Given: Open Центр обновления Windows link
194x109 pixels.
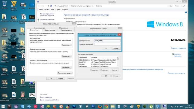Looking at the screenshot, I should 50,100.
